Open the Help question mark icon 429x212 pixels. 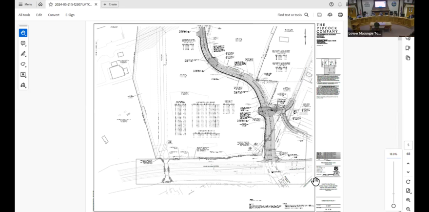pos(331,4)
